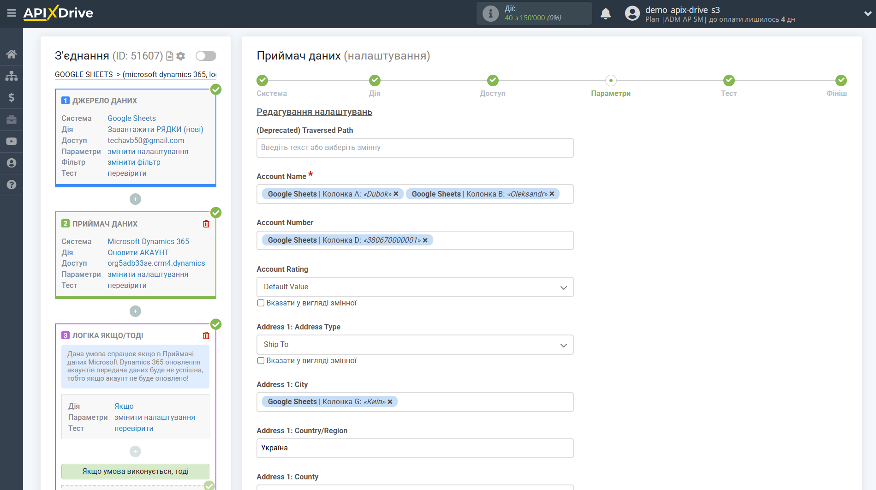This screenshot has height=490, width=876.
Task: Remove the Колонка B Oleksandr tag
Action: [552, 194]
